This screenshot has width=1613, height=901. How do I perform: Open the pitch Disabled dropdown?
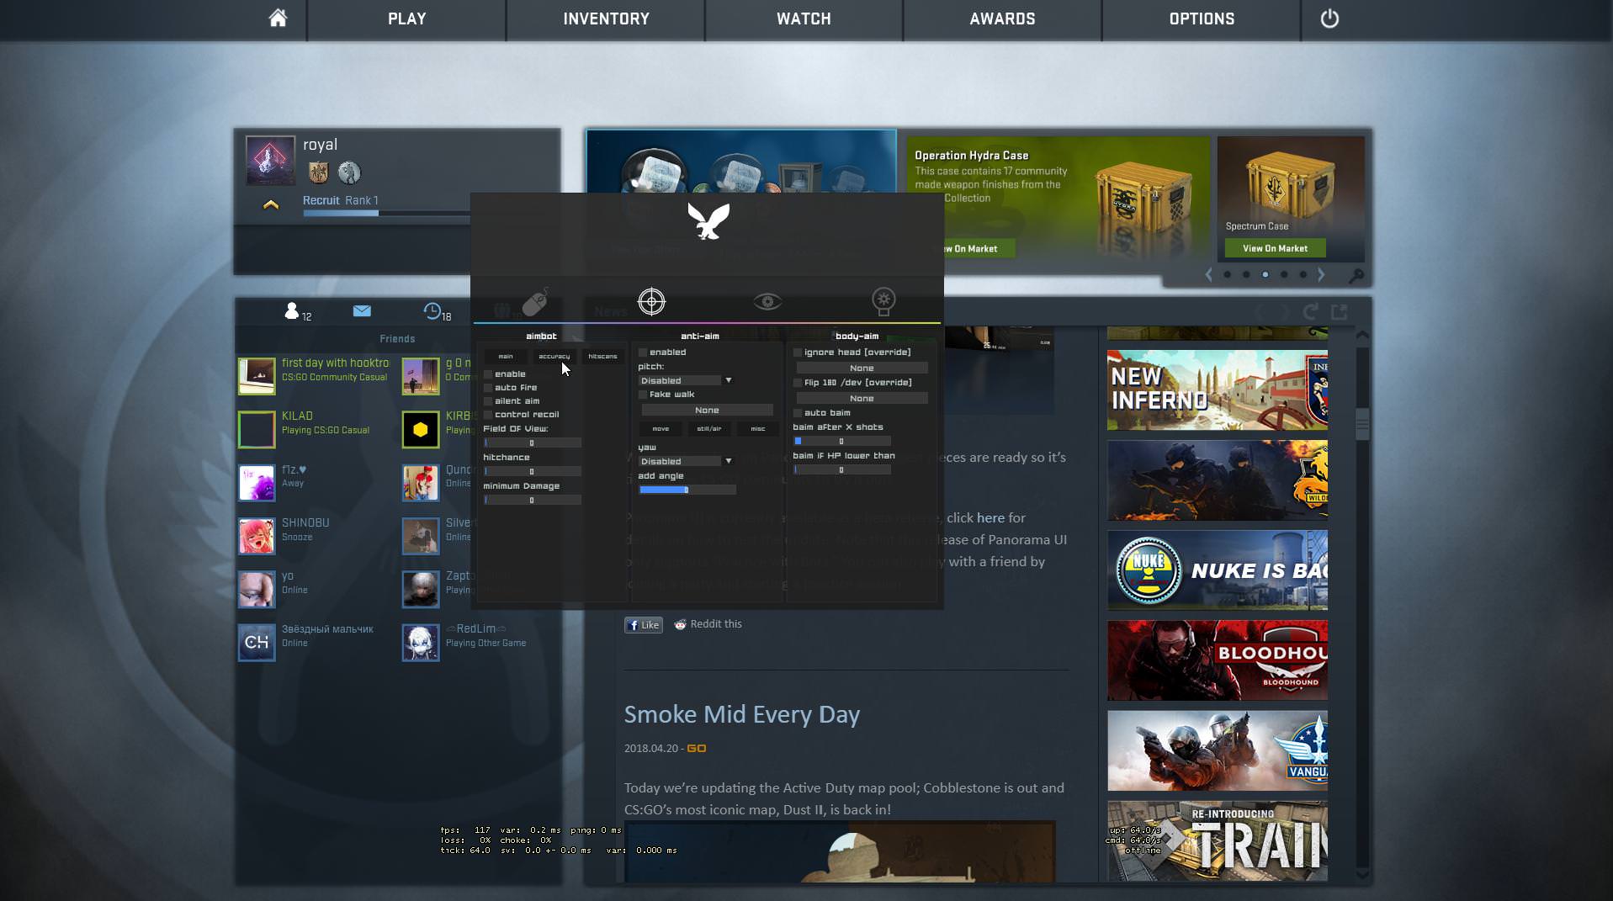(x=686, y=380)
